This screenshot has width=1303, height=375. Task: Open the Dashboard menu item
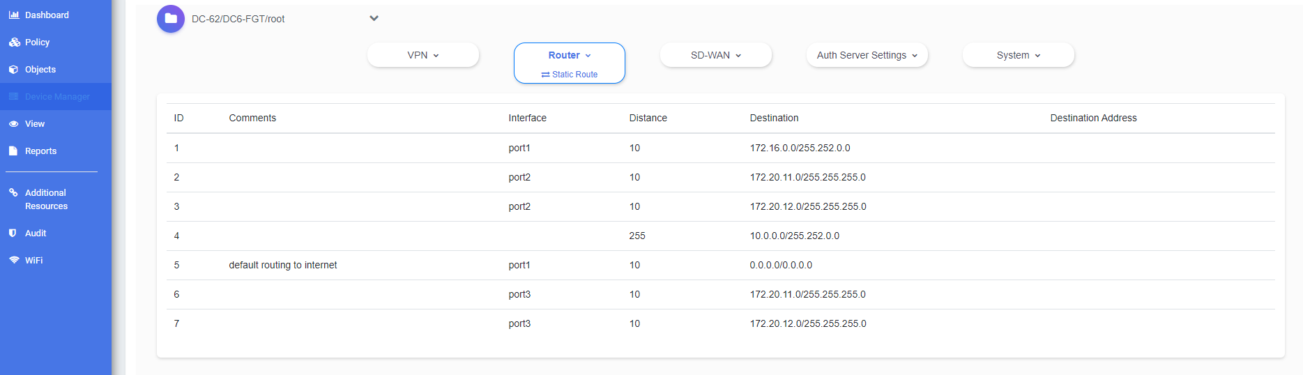56,15
